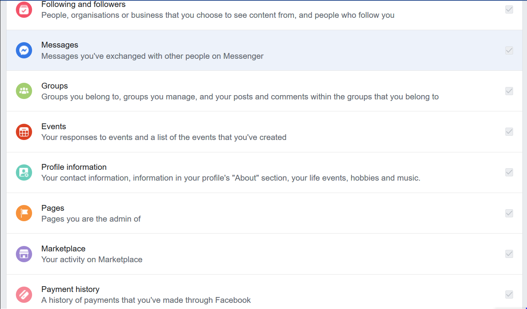Click the Payment history title
Viewport: 527px width, 309px height.
pyautogui.click(x=70, y=289)
